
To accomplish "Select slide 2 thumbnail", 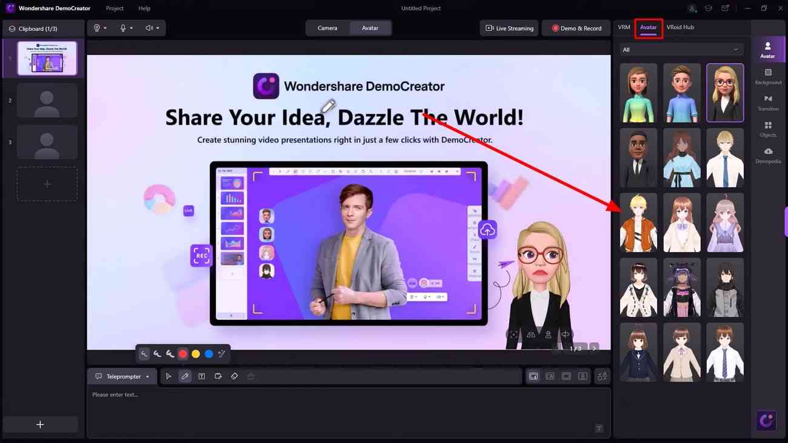I will tap(47, 100).
